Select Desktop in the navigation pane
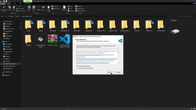The image size is (196, 110). [x=8, y=47]
